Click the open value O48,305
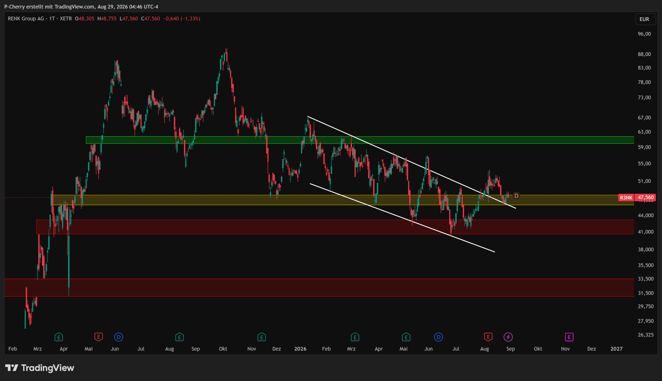Image resolution: width=662 pixels, height=381 pixels. click(x=85, y=19)
